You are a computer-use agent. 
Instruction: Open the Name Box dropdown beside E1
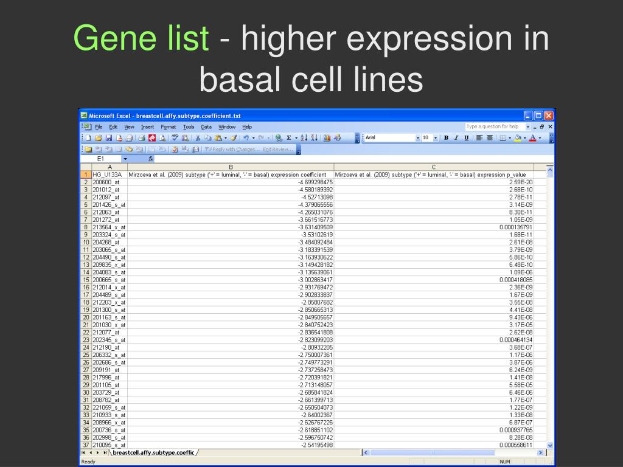125,159
